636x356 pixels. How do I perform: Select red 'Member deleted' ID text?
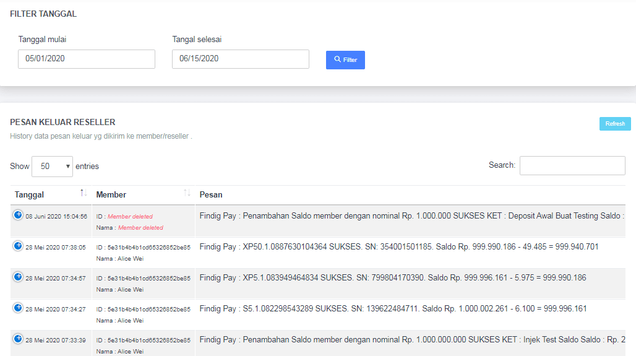130,216
